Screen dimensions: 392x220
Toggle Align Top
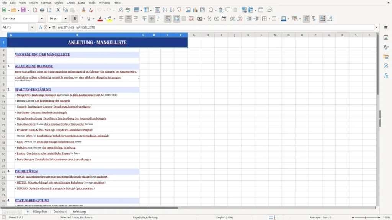point(144,19)
